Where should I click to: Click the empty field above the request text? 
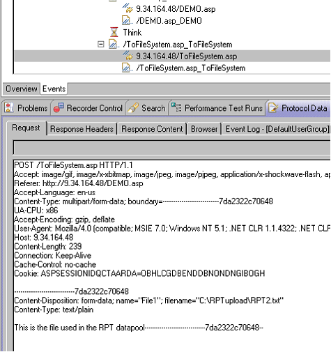click(172, 147)
